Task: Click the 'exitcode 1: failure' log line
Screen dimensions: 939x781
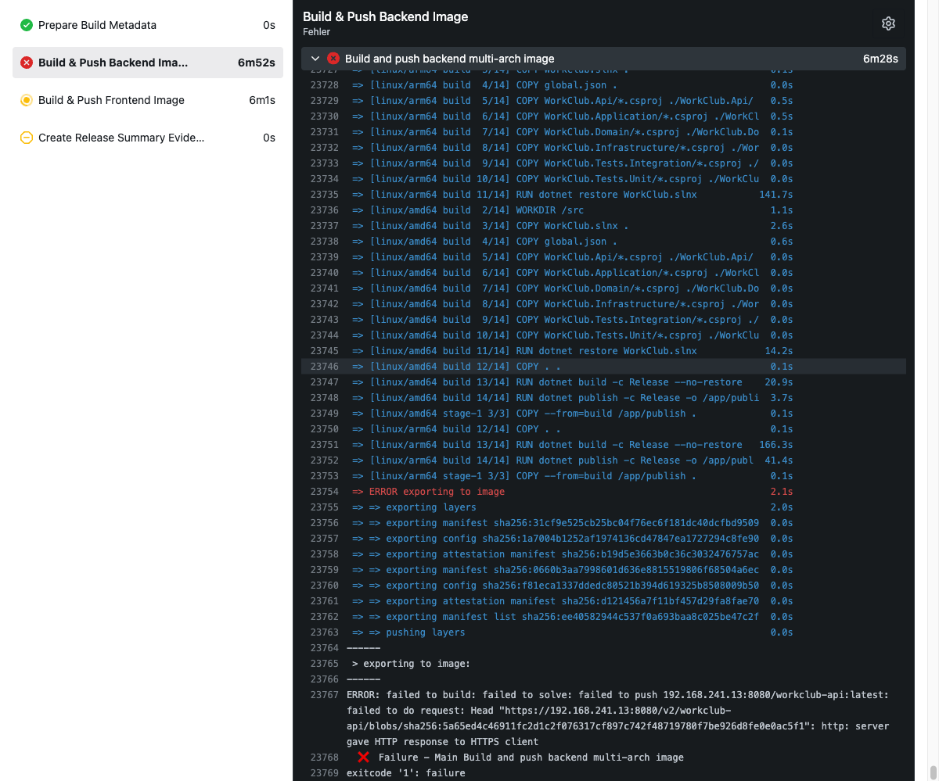Action: (405, 773)
